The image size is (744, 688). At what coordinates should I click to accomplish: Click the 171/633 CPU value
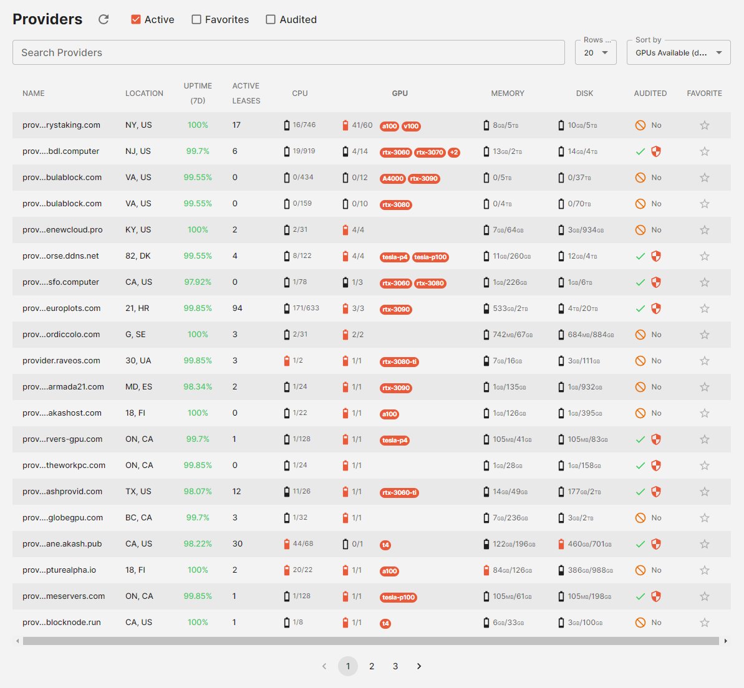point(306,308)
